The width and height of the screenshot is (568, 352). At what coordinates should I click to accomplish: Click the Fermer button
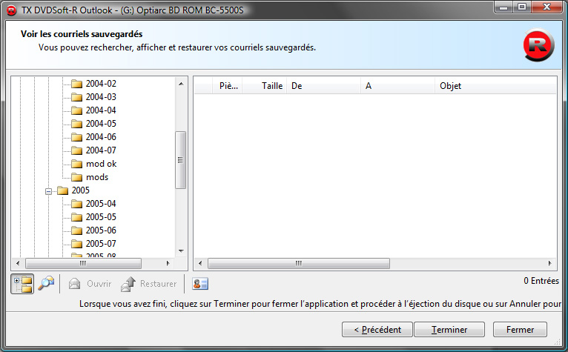(x=520, y=330)
